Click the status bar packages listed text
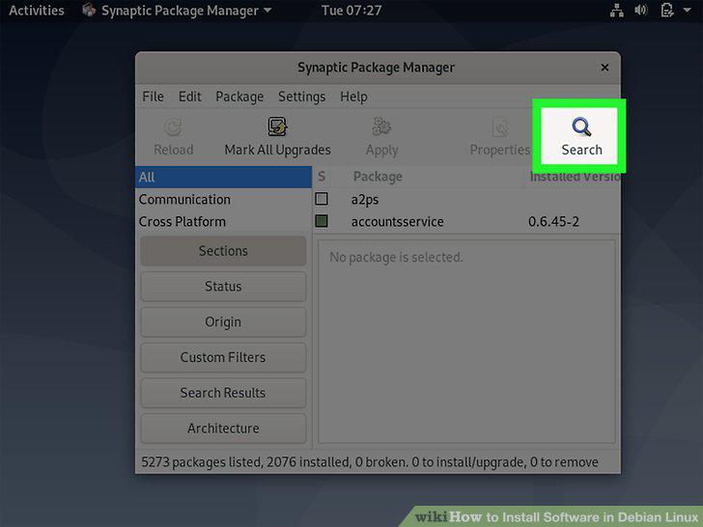 pyautogui.click(x=370, y=462)
